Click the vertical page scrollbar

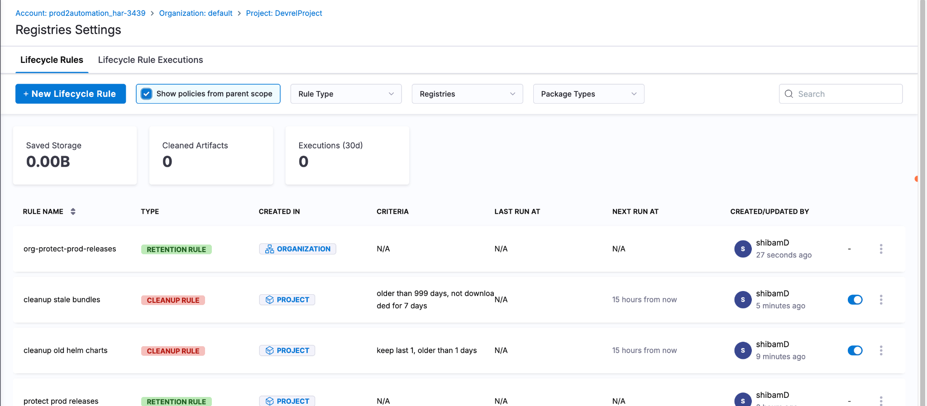tap(922, 203)
